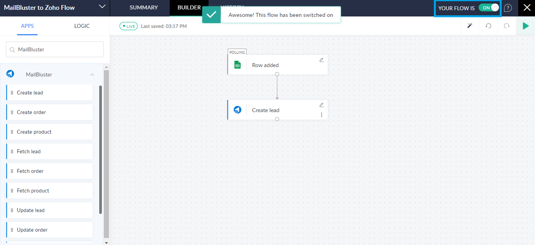Open the three-dot menu on Create lead
Viewport: 535px width, 245px height.
tap(321, 114)
